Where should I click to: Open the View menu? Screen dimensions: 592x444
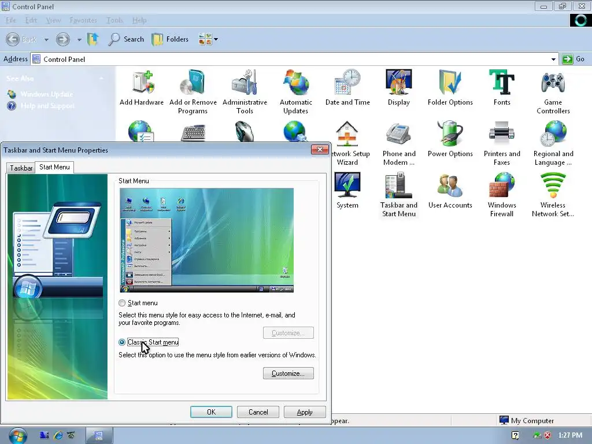tap(53, 20)
